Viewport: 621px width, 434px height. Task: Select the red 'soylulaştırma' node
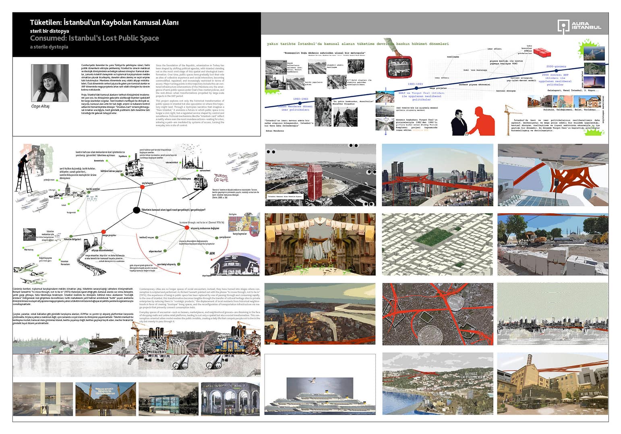tap(143, 187)
